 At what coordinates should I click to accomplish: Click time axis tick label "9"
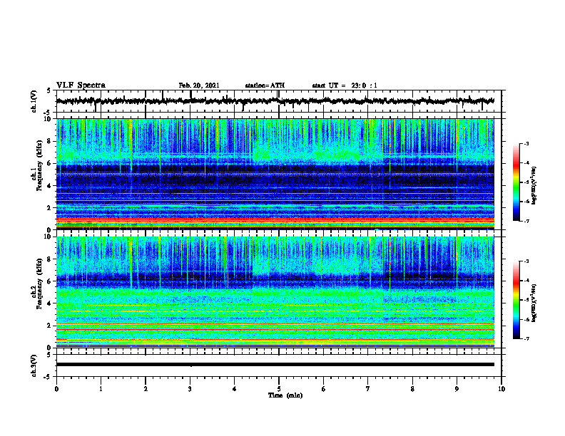[x=457, y=389]
